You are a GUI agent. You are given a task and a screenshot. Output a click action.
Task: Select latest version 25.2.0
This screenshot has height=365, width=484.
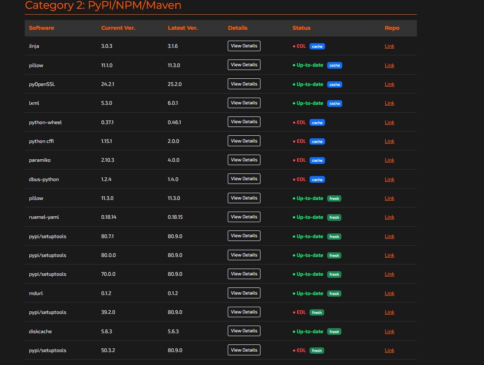pos(175,84)
